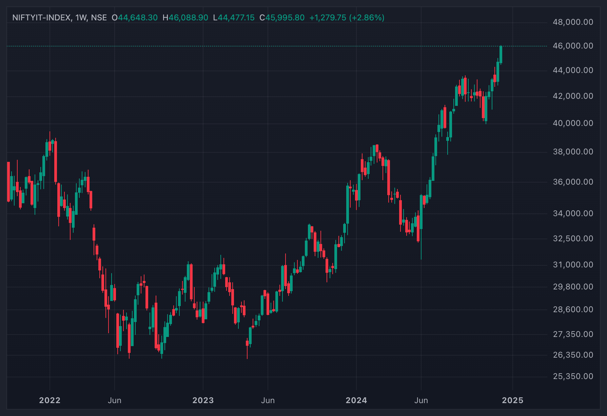
Task: Select the 2022 marker on the time axis
Action: coord(50,400)
